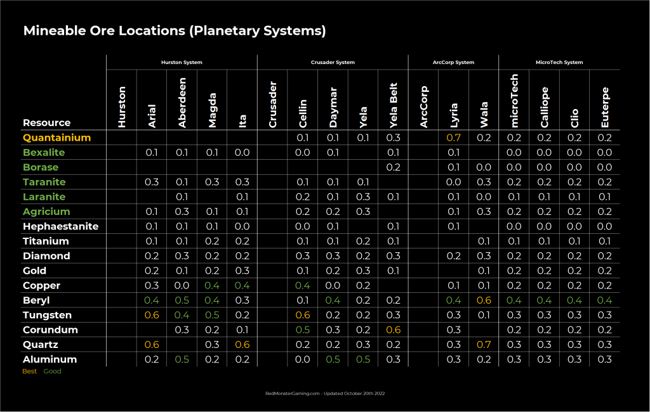650x412 pixels.
Task: Click the green Good legend label
Action: 52,371
